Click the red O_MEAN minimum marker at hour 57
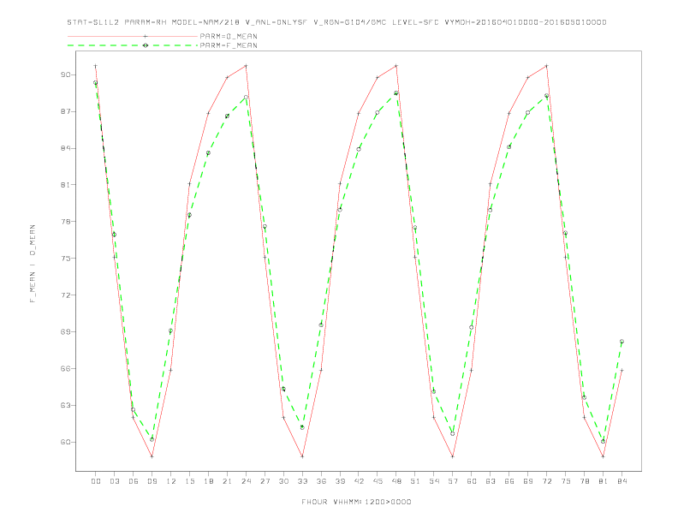The width and height of the screenshot is (678, 524). (453, 456)
